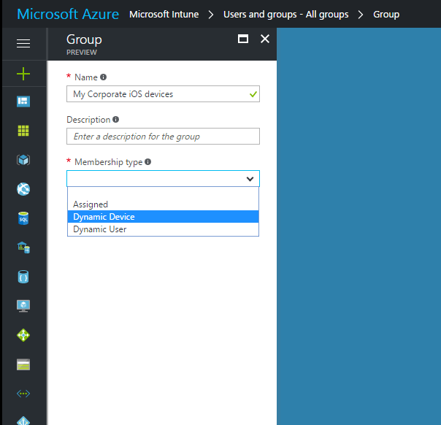Open the Dashboard icon in the sidebar
441x425 pixels.
pyautogui.click(x=23, y=102)
